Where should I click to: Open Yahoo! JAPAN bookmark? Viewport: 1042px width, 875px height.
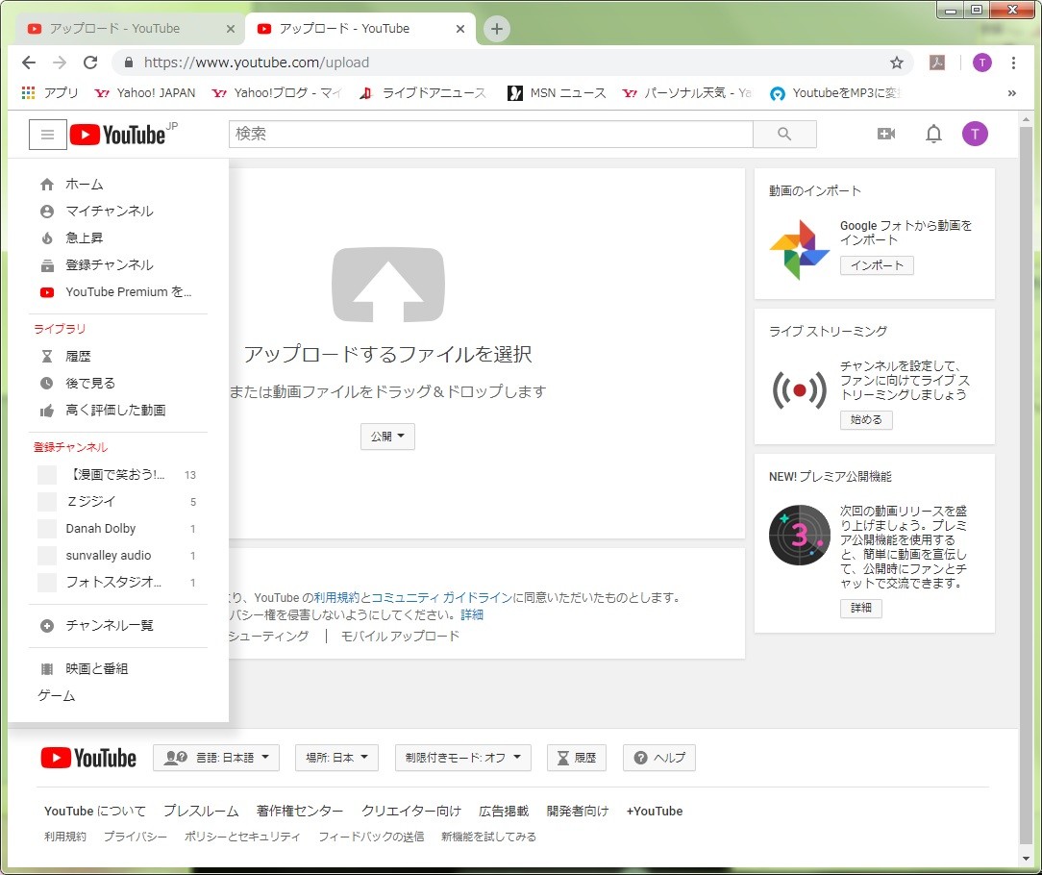[145, 93]
